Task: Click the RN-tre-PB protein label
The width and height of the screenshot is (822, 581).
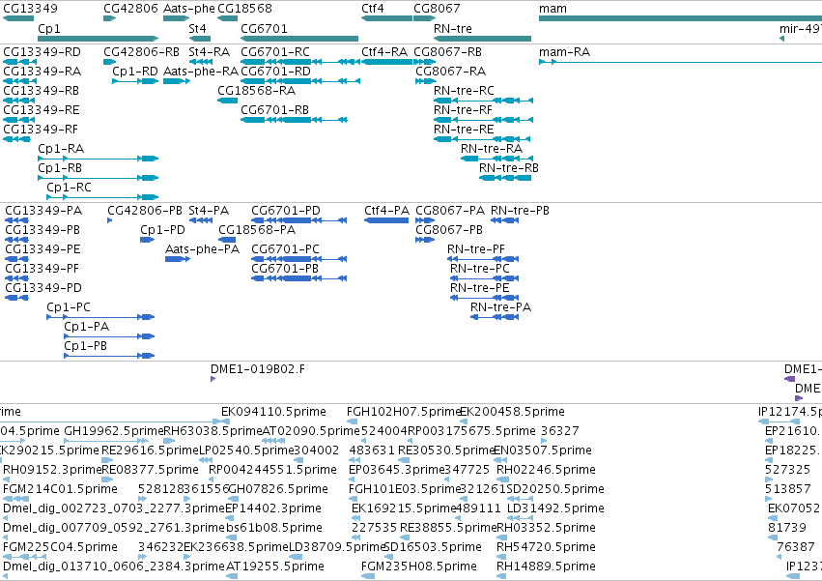Action: 520,211
